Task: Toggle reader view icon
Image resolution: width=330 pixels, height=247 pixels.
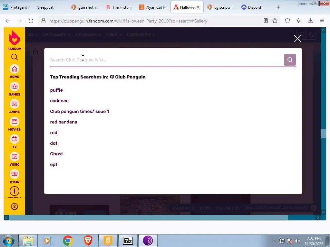Action: point(266,21)
